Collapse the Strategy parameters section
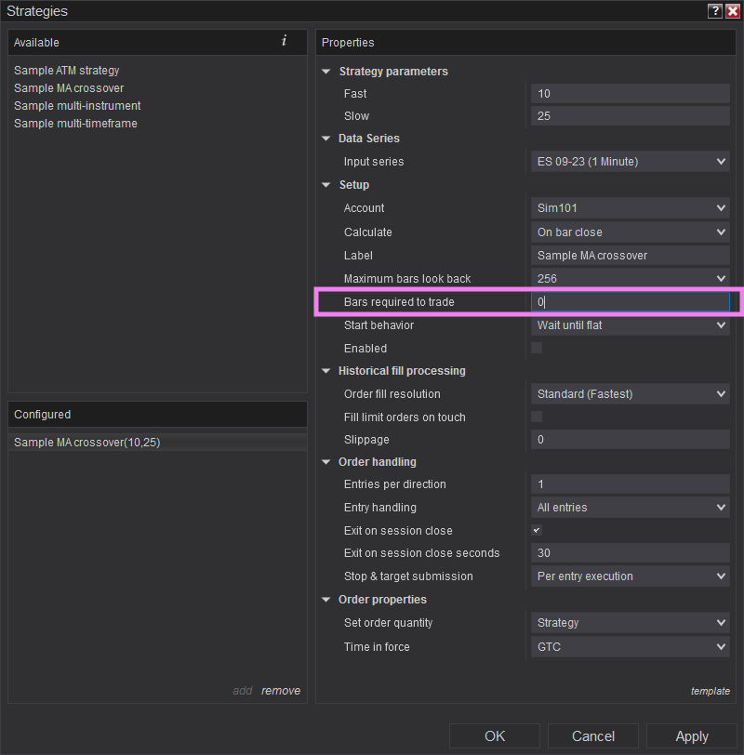The width and height of the screenshot is (744, 755). (x=326, y=72)
